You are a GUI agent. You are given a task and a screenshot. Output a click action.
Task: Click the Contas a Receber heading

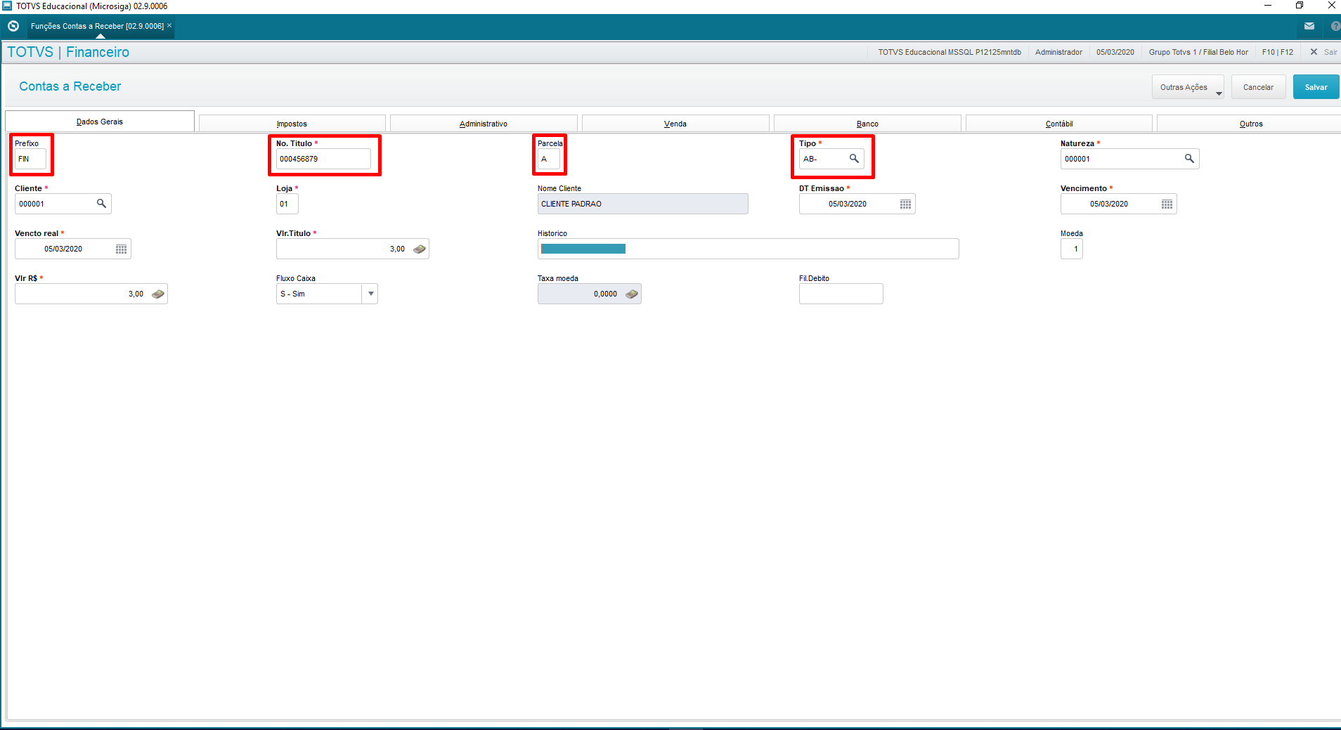[70, 86]
